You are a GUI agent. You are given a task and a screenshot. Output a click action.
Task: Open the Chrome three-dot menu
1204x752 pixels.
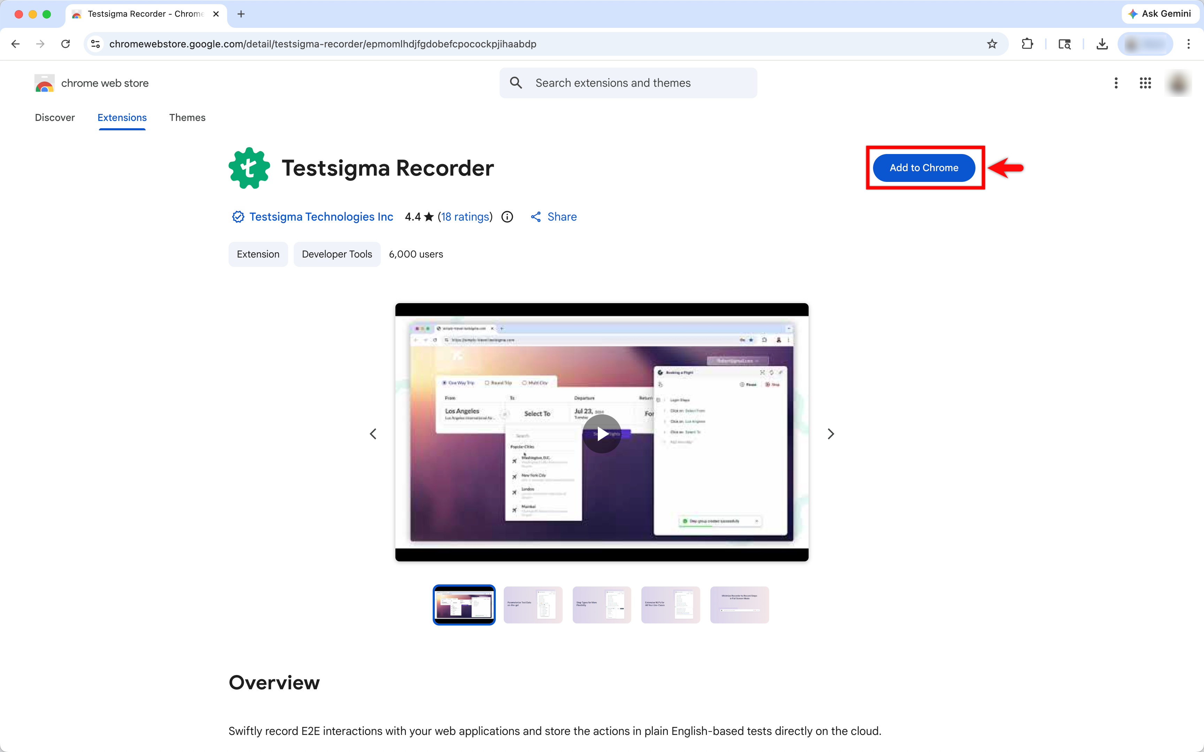(1189, 44)
